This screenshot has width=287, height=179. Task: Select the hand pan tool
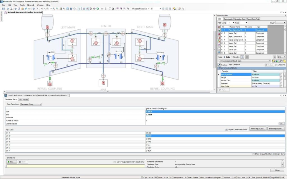[75, 9]
